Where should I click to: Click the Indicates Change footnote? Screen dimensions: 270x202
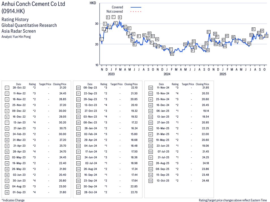click(x=13, y=200)
